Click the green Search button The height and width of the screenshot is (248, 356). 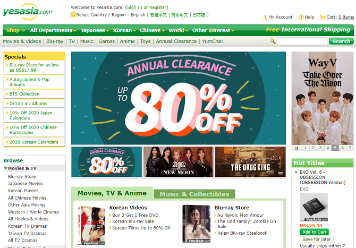341,41
